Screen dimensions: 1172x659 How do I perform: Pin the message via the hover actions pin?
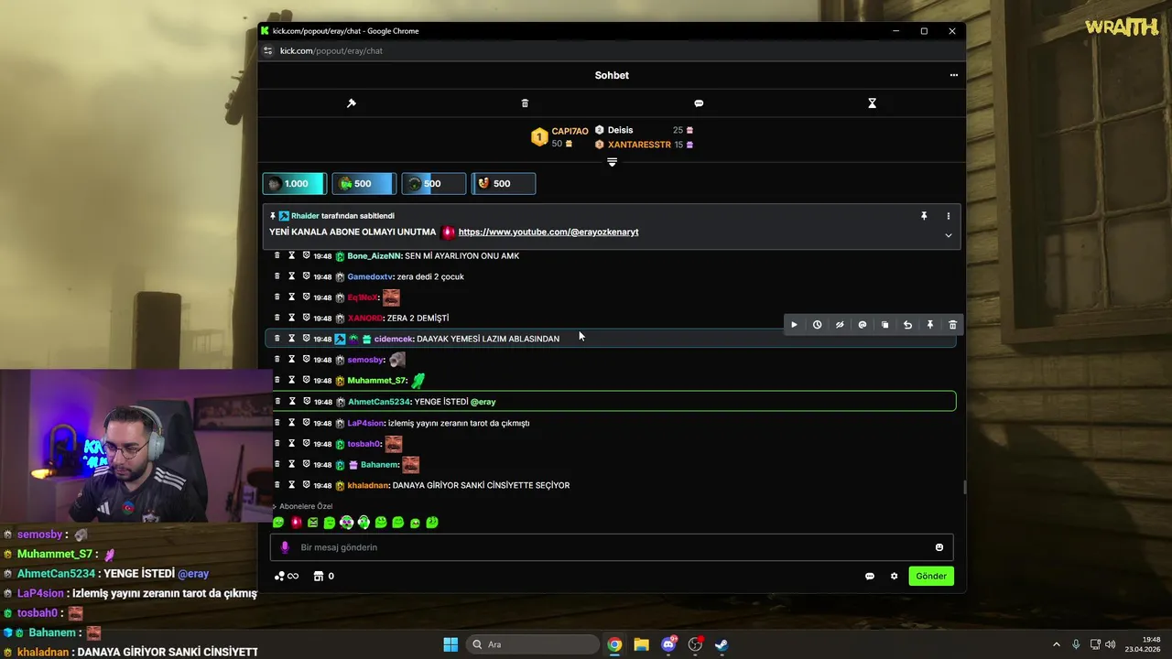[x=929, y=325]
